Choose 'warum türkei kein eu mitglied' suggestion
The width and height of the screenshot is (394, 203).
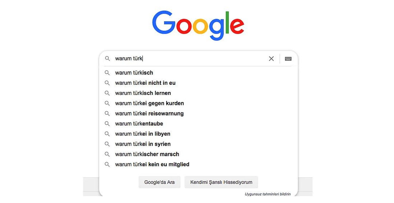pos(152,164)
